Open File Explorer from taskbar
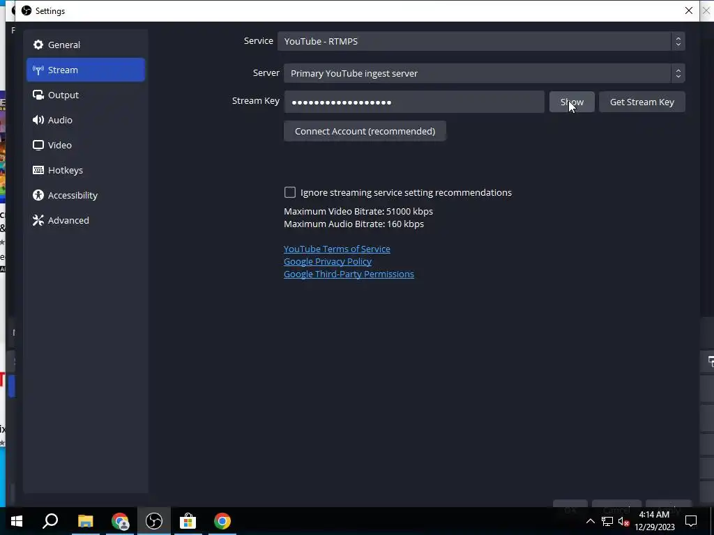This screenshot has height=535, width=714. (85, 521)
